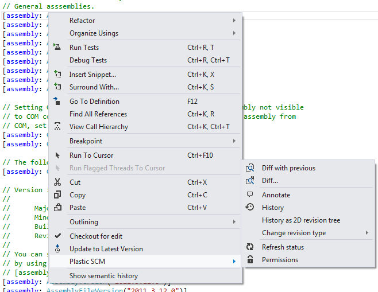Viewport: 378px width, 292px height.
Task: Open History as 2D revision tree
Action: click(x=301, y=220)
